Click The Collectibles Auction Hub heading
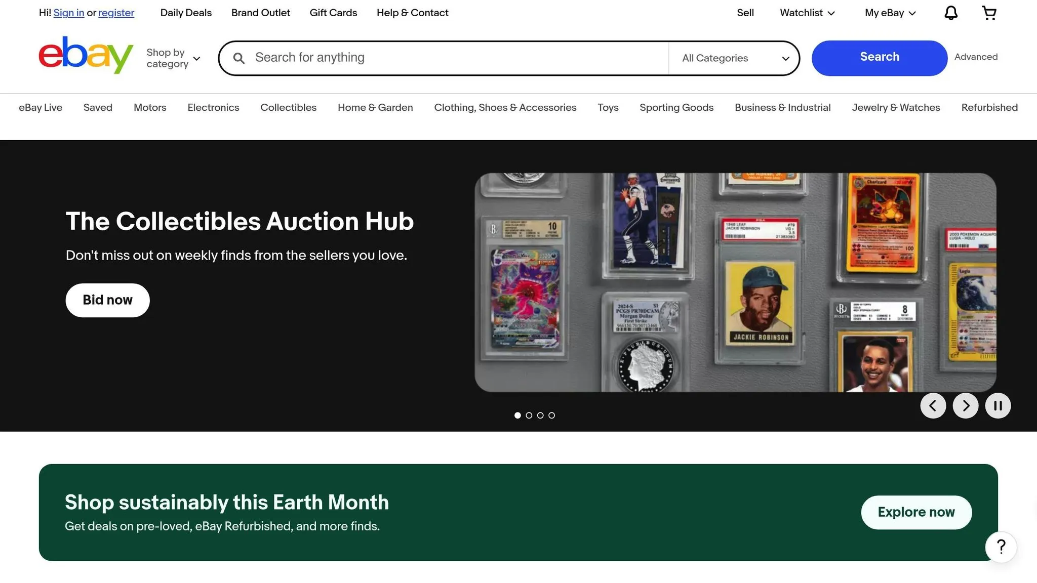Viewport: 1037px width, 583px height. (240, 221)
